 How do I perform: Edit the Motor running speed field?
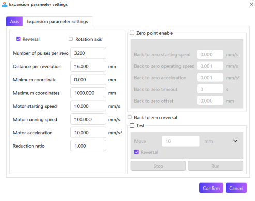[88, 119]
